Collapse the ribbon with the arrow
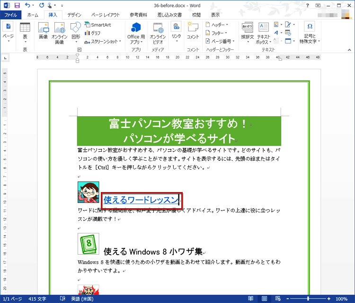355x303 pixels. coord(349,50)
